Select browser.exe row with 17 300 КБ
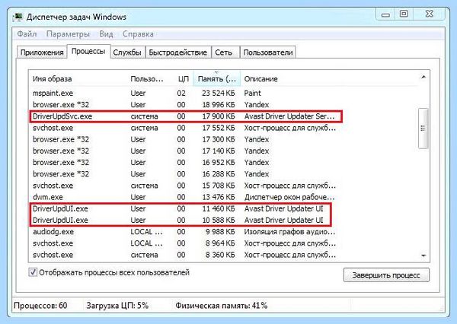457x324 pixels. point(223,139)
